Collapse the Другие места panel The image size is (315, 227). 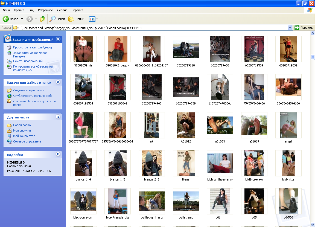(58, 117)
